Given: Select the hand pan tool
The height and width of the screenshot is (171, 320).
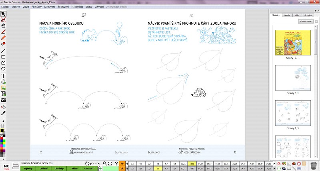Looking at the screenshot, I should coord(3,26).
